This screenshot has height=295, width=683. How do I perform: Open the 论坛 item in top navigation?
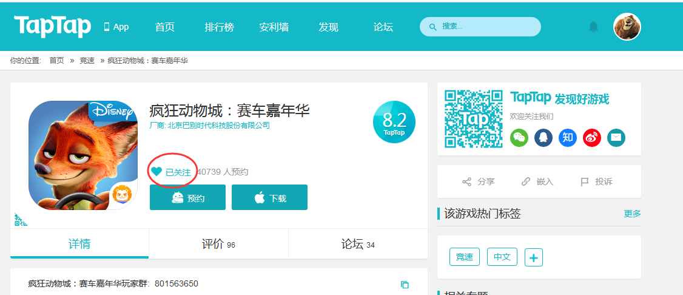click(383, 27)
